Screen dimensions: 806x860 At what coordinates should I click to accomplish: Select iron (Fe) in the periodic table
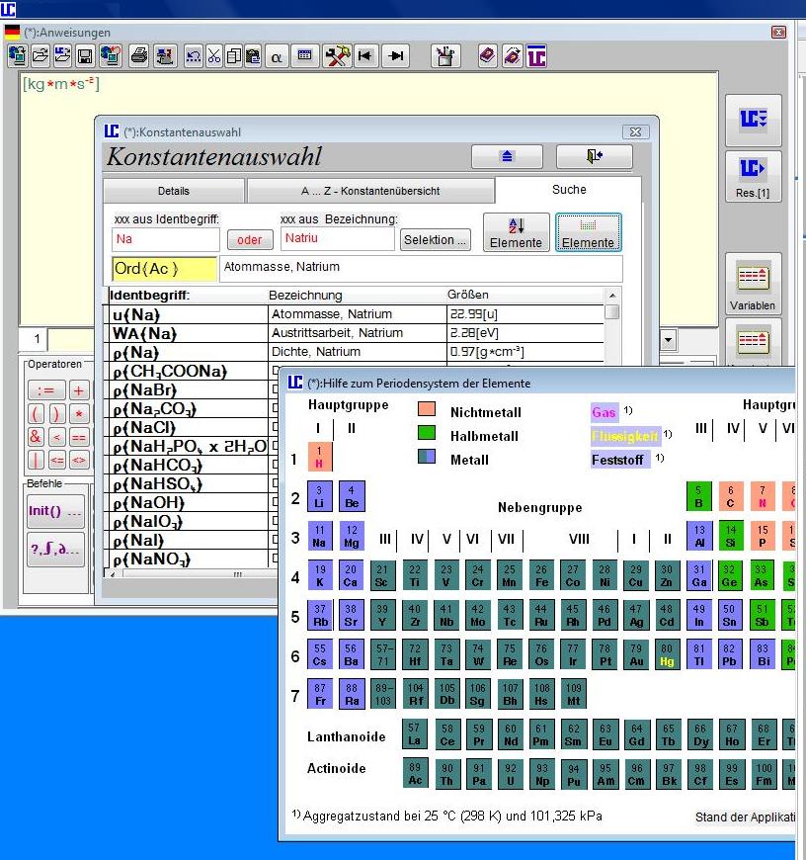click(x=541, y=575)
